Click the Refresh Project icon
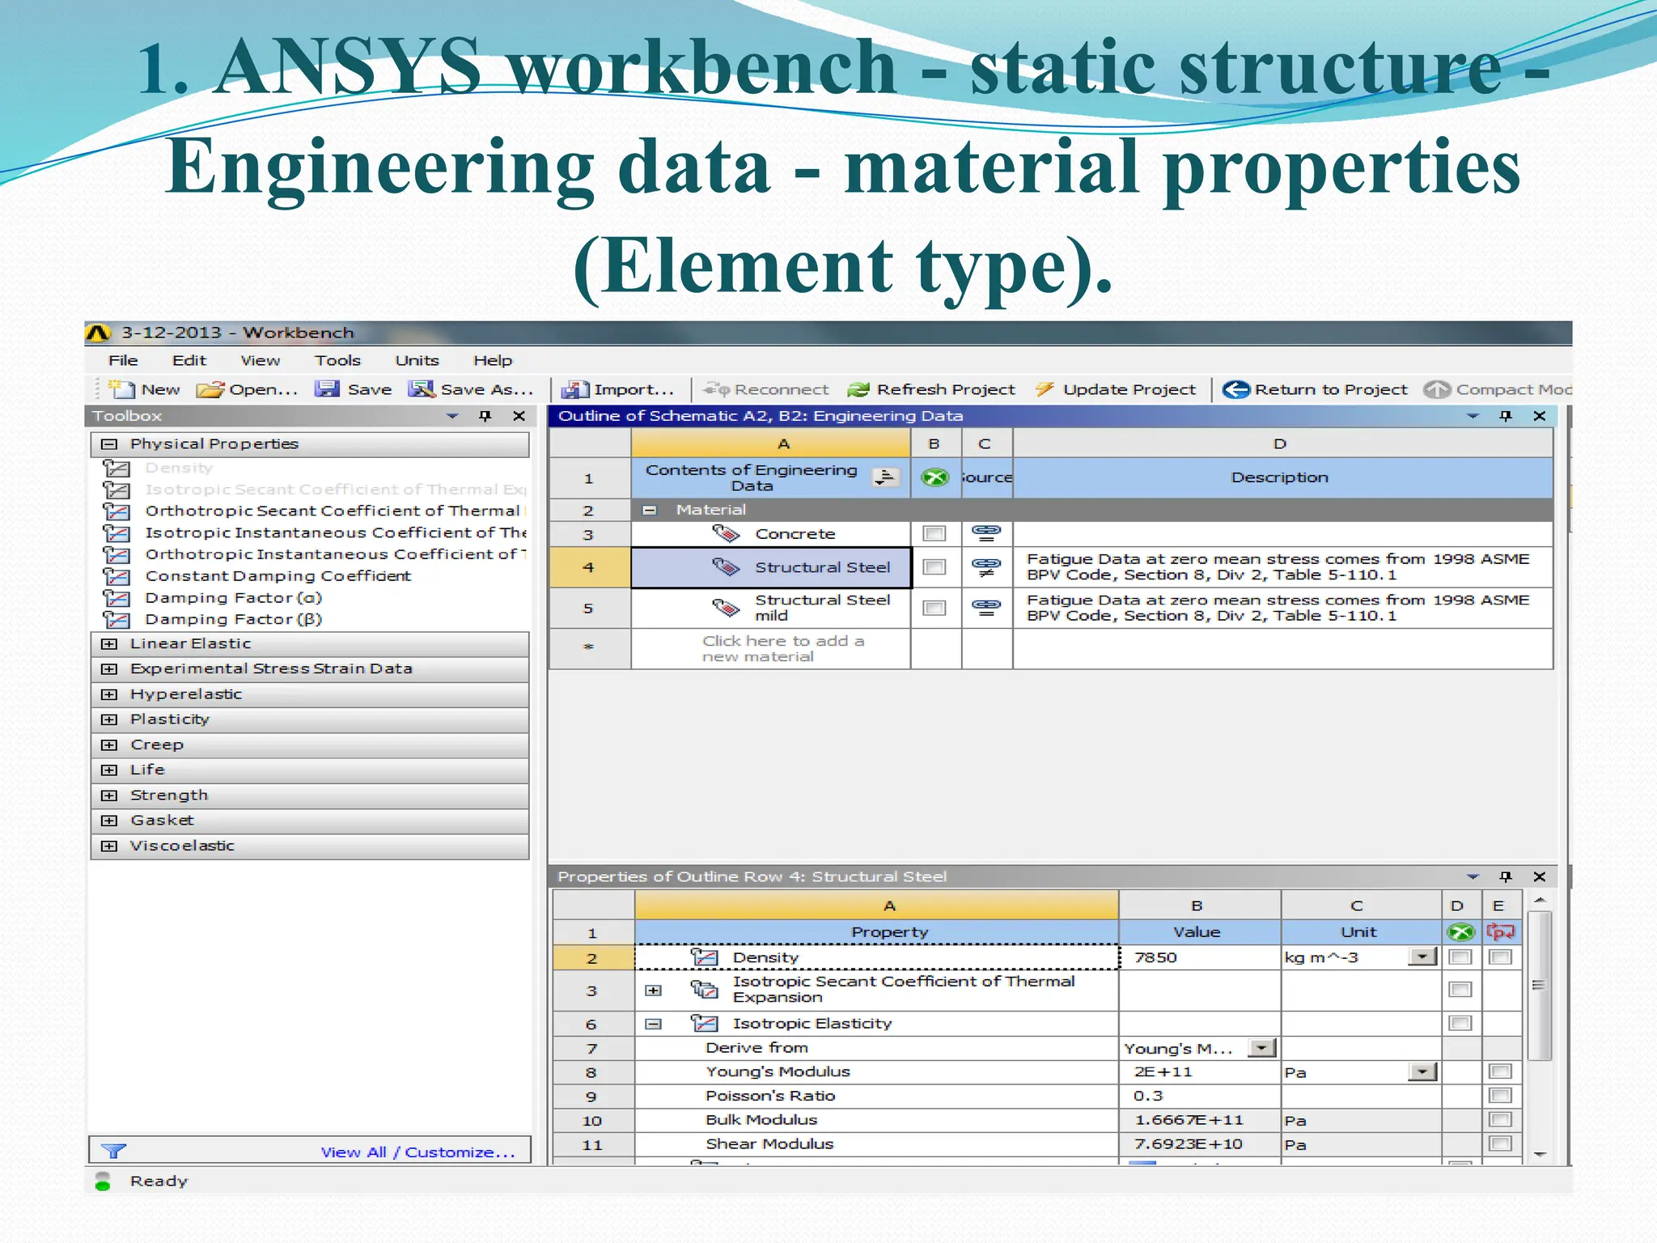Viewport: 1657px width, 1243px height. click(x=858, y=389)
